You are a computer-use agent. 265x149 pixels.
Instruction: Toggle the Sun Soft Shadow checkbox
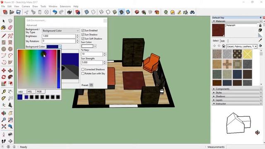83,38
